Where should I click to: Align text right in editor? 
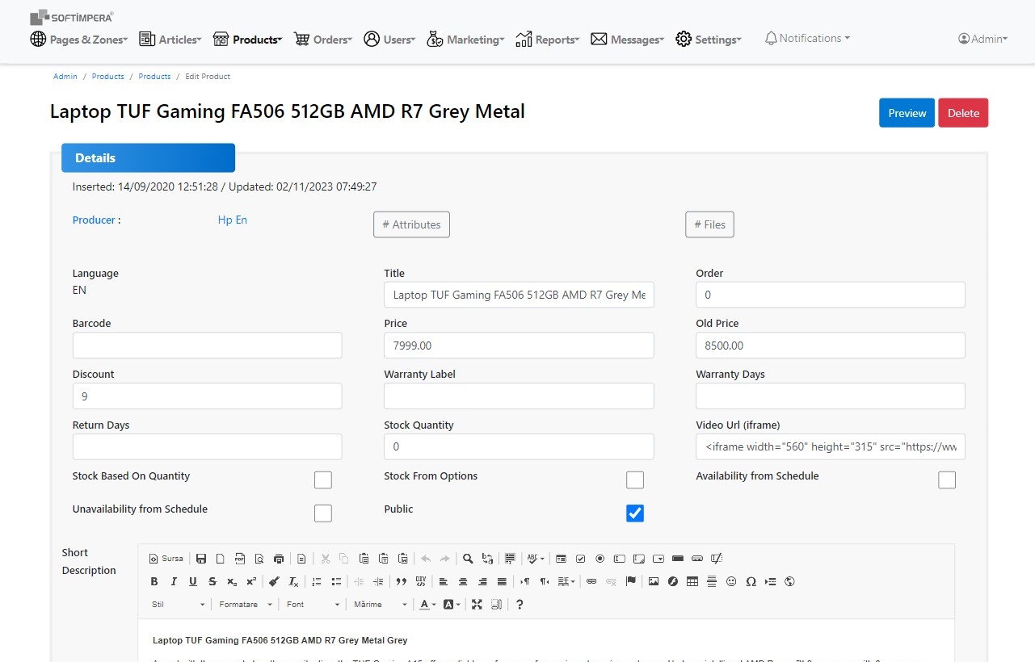click(x=482, y=581)
